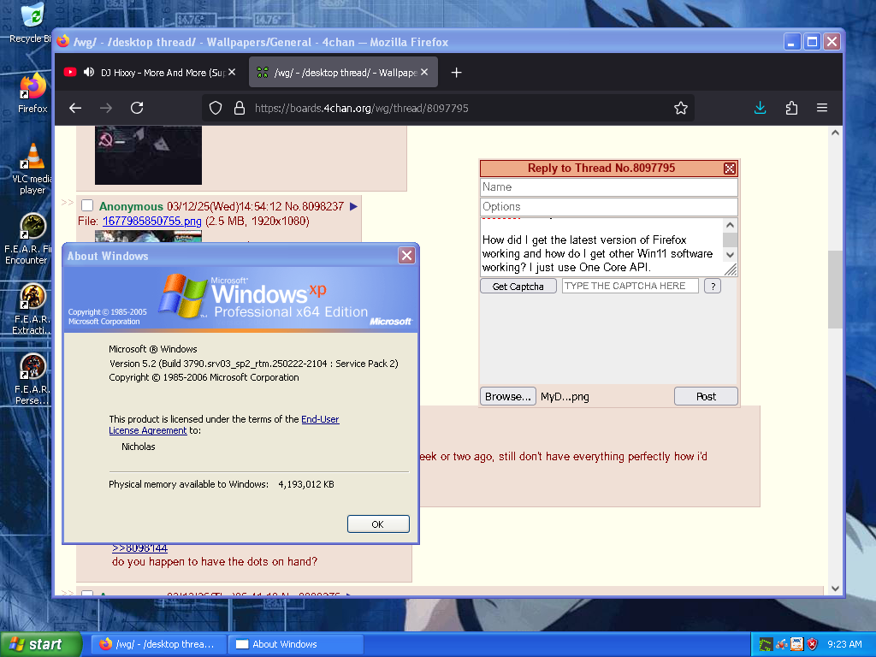Click the Reply to Thread No.8097795 header

click(x=601, y=169)
